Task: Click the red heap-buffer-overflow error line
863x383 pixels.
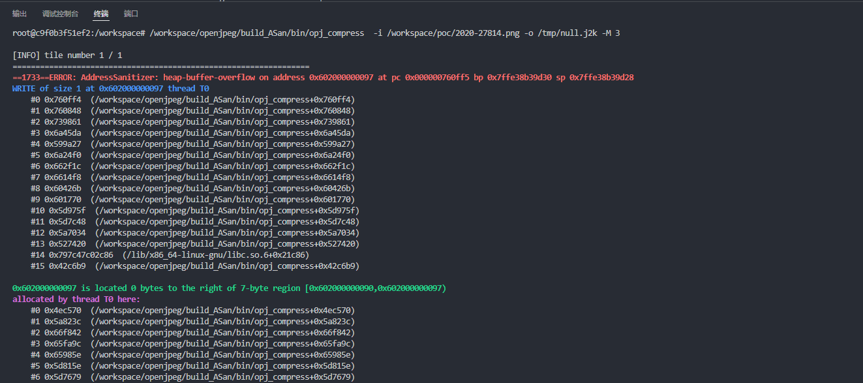Action: [x=323, y=78]
